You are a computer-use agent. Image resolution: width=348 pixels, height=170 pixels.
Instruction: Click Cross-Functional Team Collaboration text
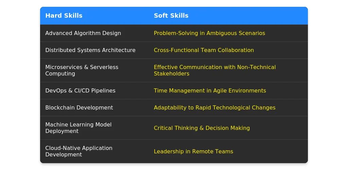tap(204, 50)
